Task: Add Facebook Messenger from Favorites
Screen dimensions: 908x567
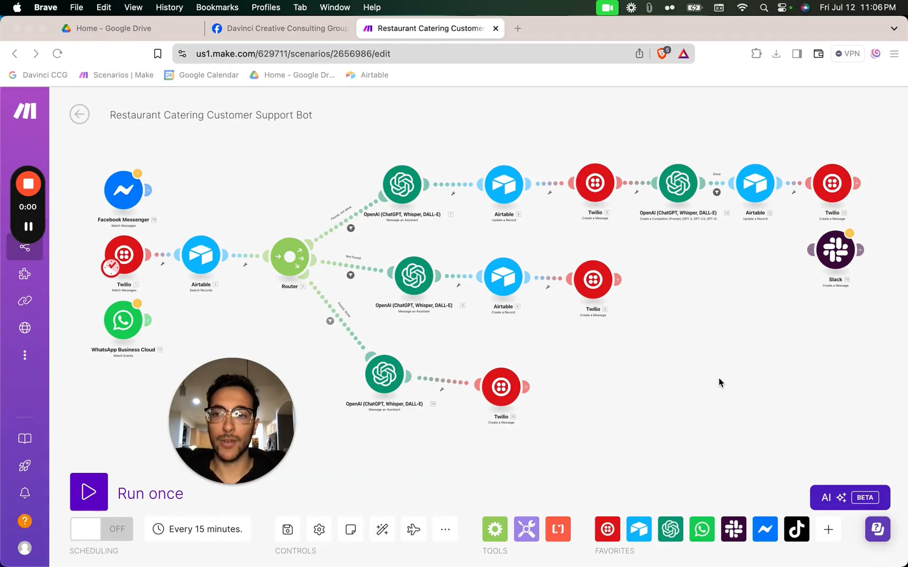Action: pos(765,529)
